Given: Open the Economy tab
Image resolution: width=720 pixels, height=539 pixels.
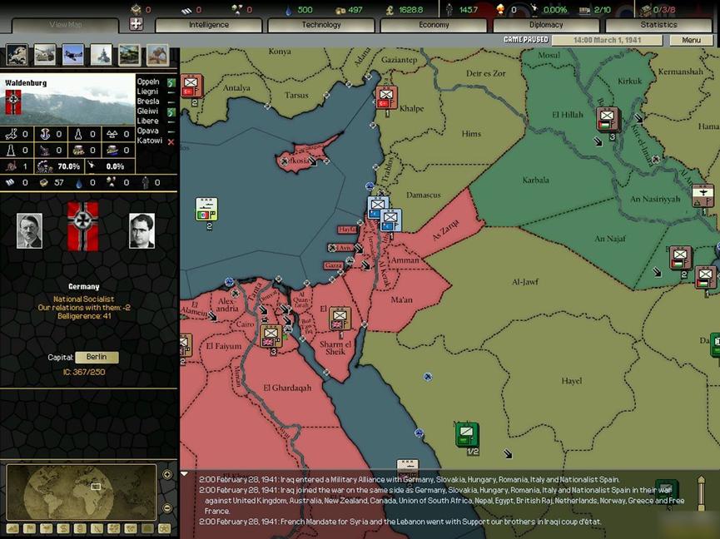Looking at the screenshot, I should pos(434,25).
